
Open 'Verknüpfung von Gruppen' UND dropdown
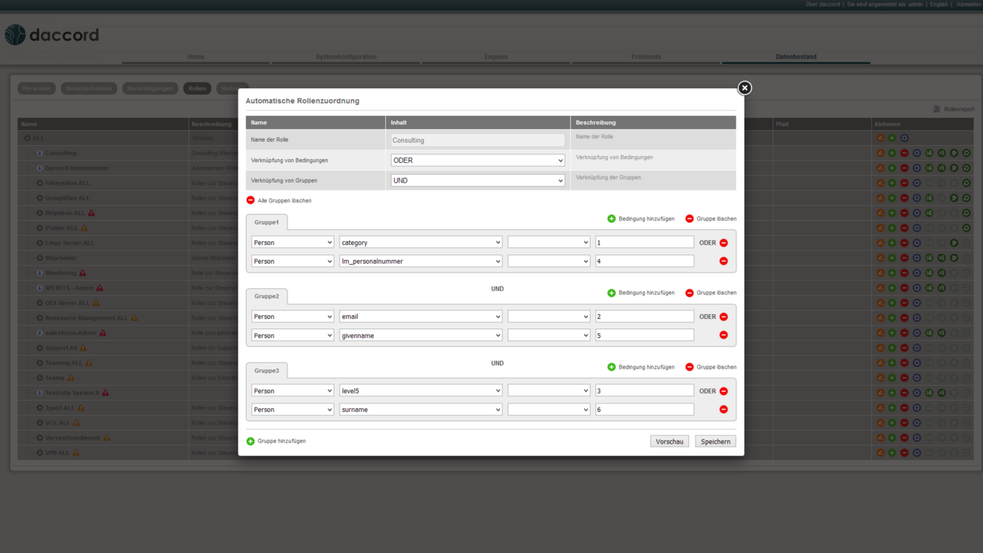(x=477, y=180)
